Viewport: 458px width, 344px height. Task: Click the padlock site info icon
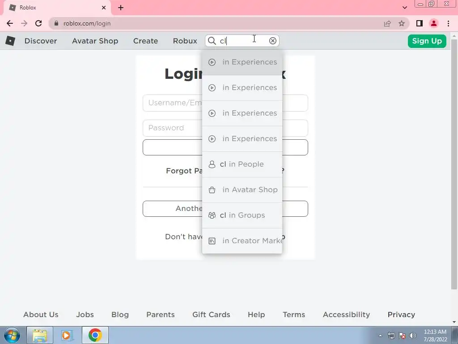[x=56, y=23]
